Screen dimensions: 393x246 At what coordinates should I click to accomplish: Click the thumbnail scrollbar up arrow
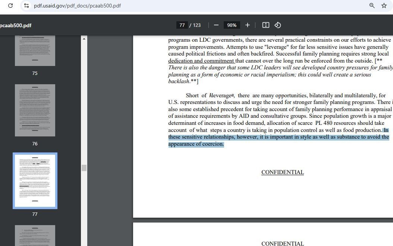point(84,39)
